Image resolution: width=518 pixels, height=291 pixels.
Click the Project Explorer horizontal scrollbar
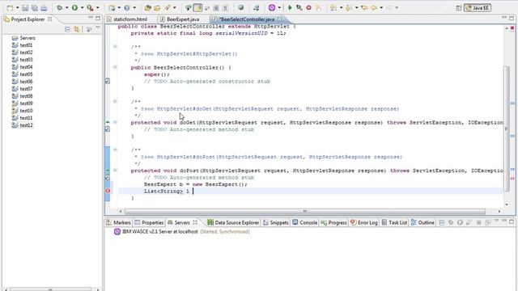click(x=50, y=289)
